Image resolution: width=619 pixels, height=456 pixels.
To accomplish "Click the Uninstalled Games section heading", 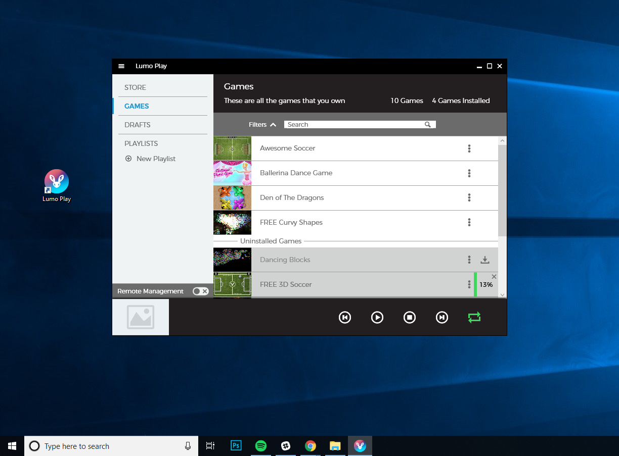I will click(x=271, y=241).
